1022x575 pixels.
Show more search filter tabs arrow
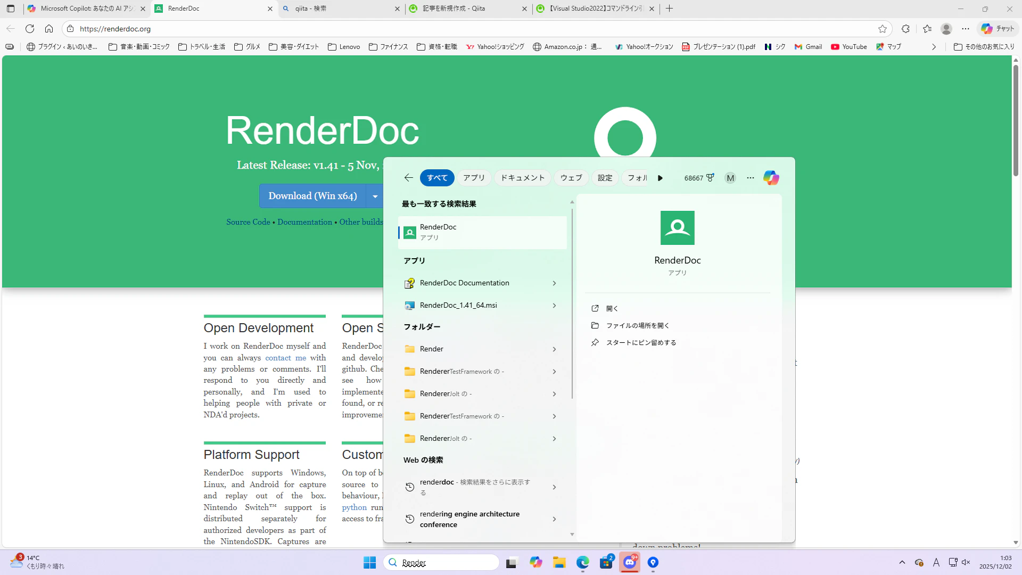pos(660,178)
